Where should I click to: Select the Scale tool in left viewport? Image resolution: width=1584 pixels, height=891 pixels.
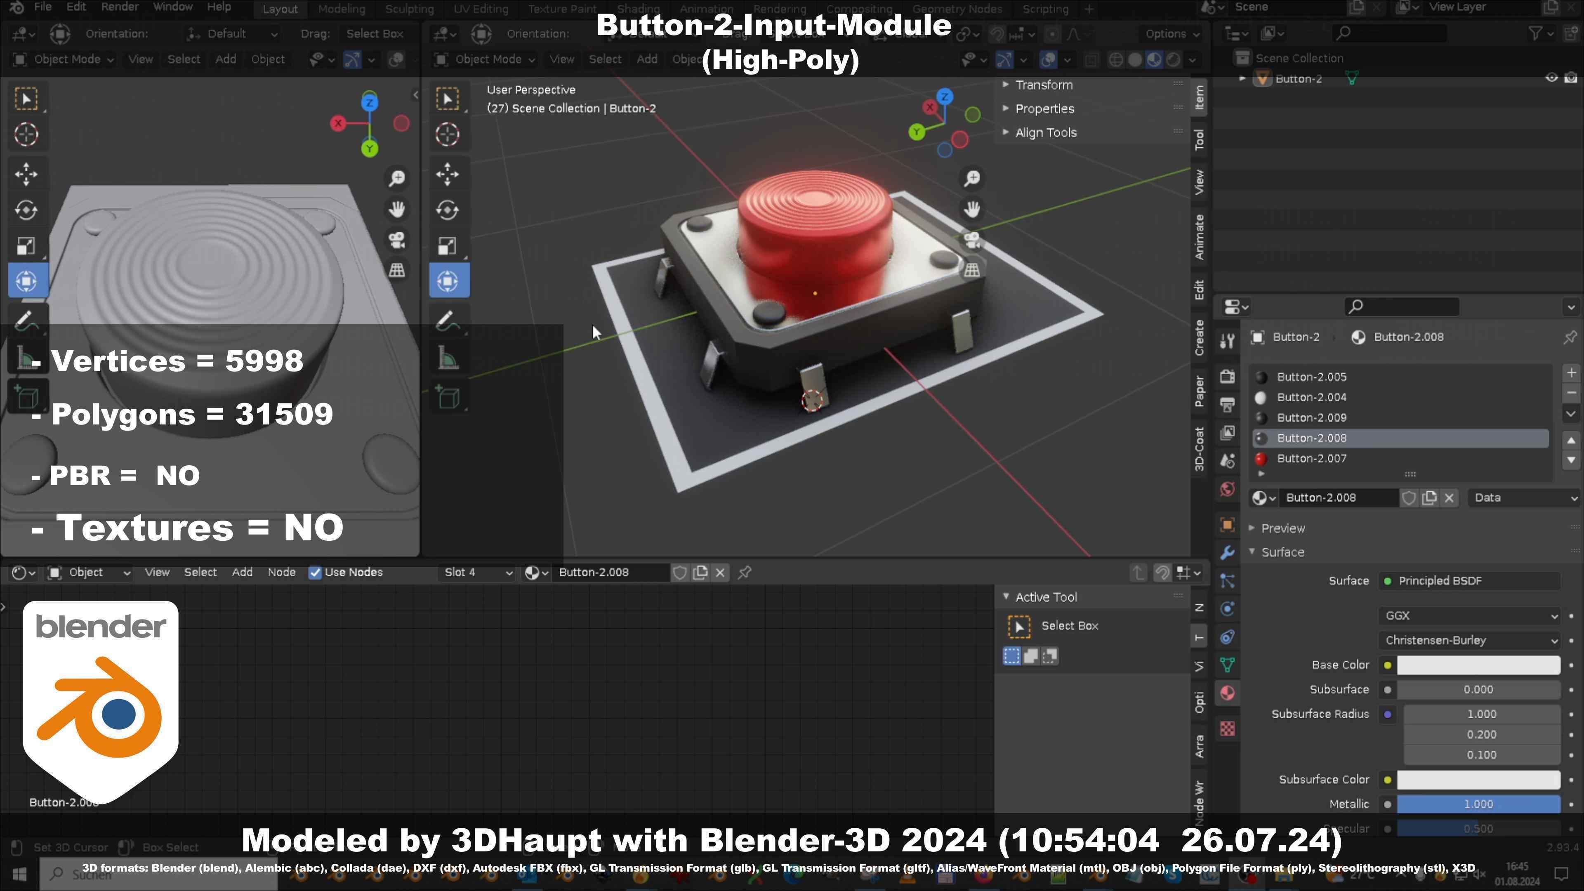point(26,246)
